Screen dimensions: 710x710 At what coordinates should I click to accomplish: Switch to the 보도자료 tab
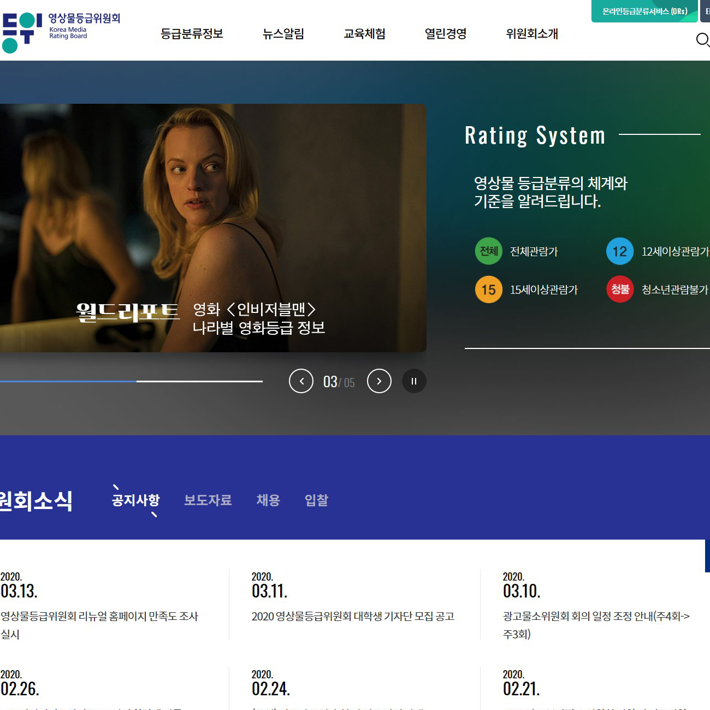click(x=208, y=500)
